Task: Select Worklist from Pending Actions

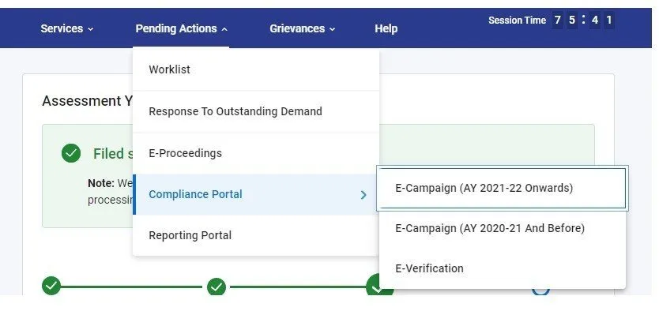Action: coord(256,69)
